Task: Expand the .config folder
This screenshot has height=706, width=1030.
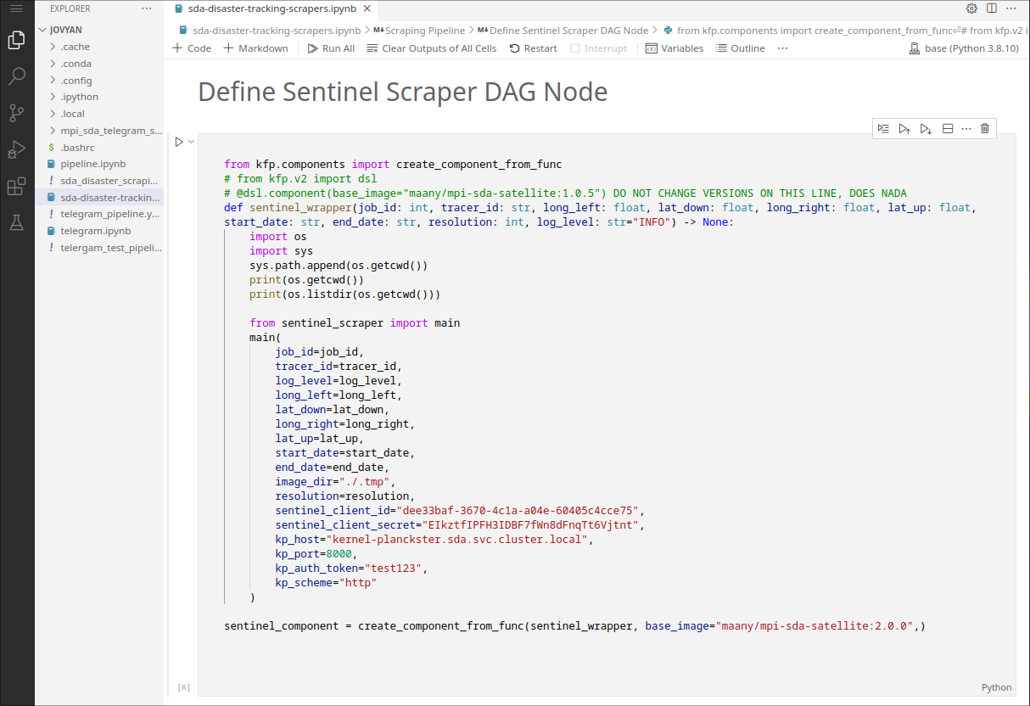Action: [x=100, y=81]
